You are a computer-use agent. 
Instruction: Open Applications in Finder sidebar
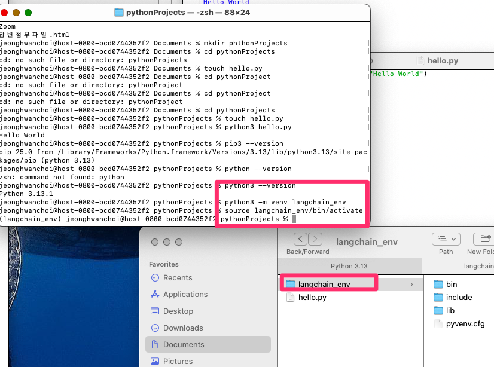point(208,294)
